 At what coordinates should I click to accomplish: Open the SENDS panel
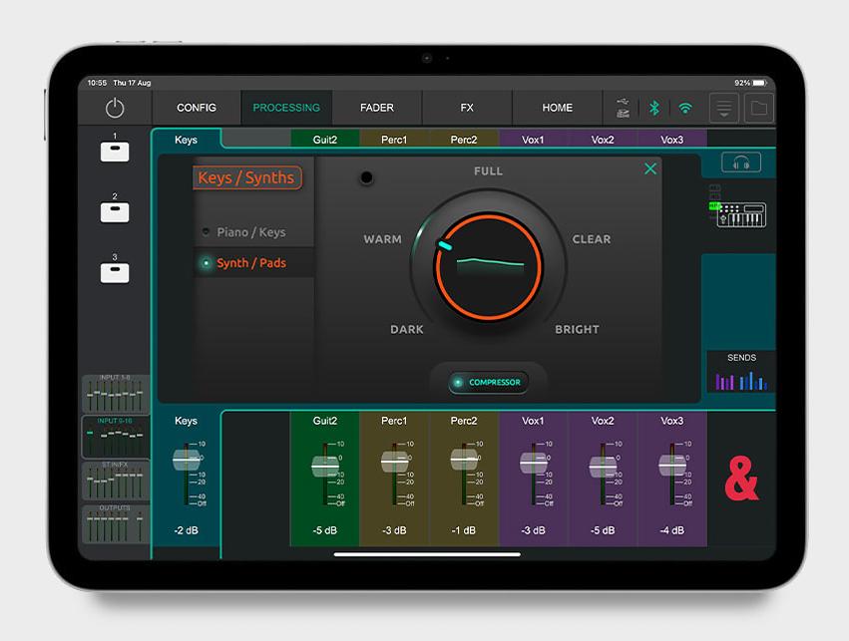point(741,372)
